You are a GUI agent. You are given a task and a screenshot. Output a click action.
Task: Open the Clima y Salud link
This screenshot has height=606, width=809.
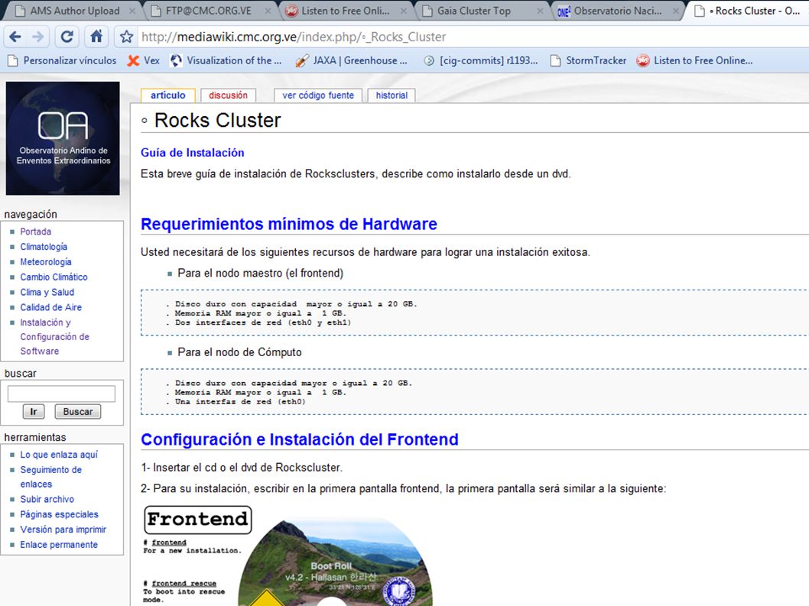47,292
